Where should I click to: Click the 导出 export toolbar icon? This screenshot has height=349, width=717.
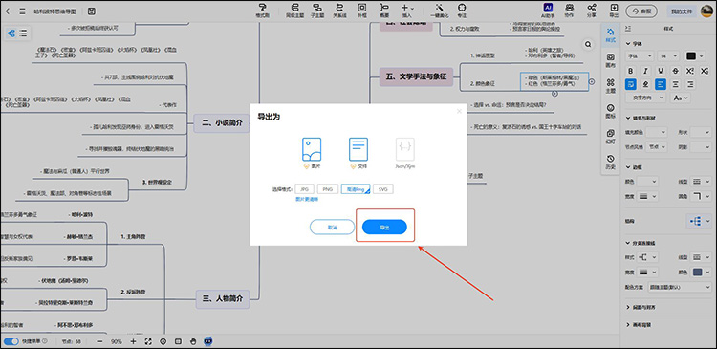614,11
